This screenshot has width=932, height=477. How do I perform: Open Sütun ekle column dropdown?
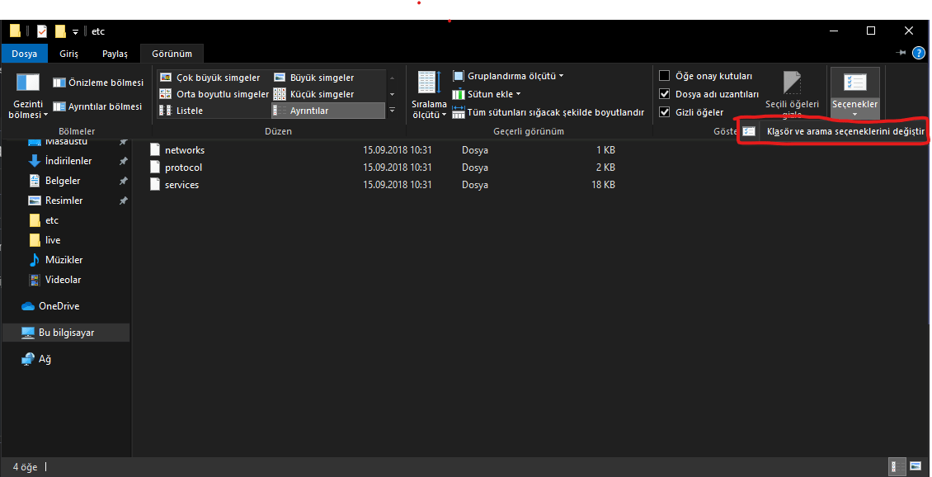(x=487, y=94)
